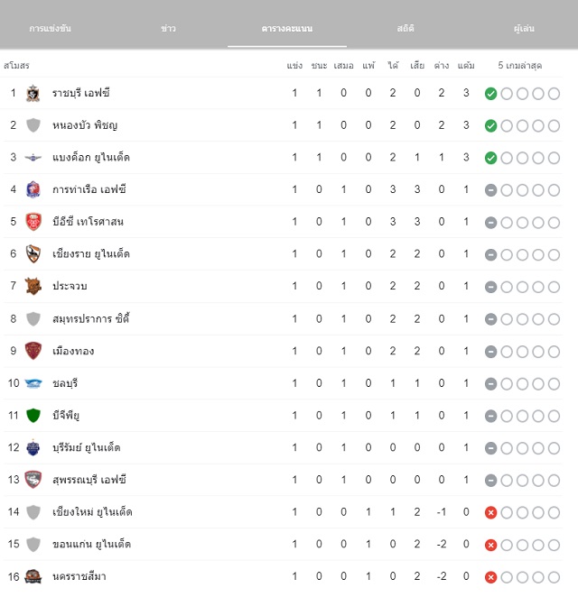Go to the ผู้เล่น tab
578x597 pixels.
click(x=524, y=29)
